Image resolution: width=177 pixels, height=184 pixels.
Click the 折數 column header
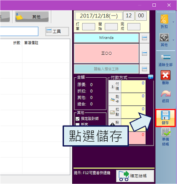tap(17, 43)
